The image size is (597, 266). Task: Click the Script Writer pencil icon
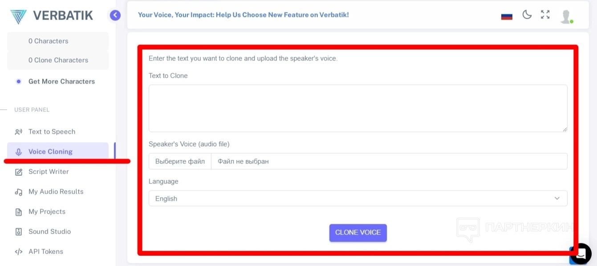point(19,172)
